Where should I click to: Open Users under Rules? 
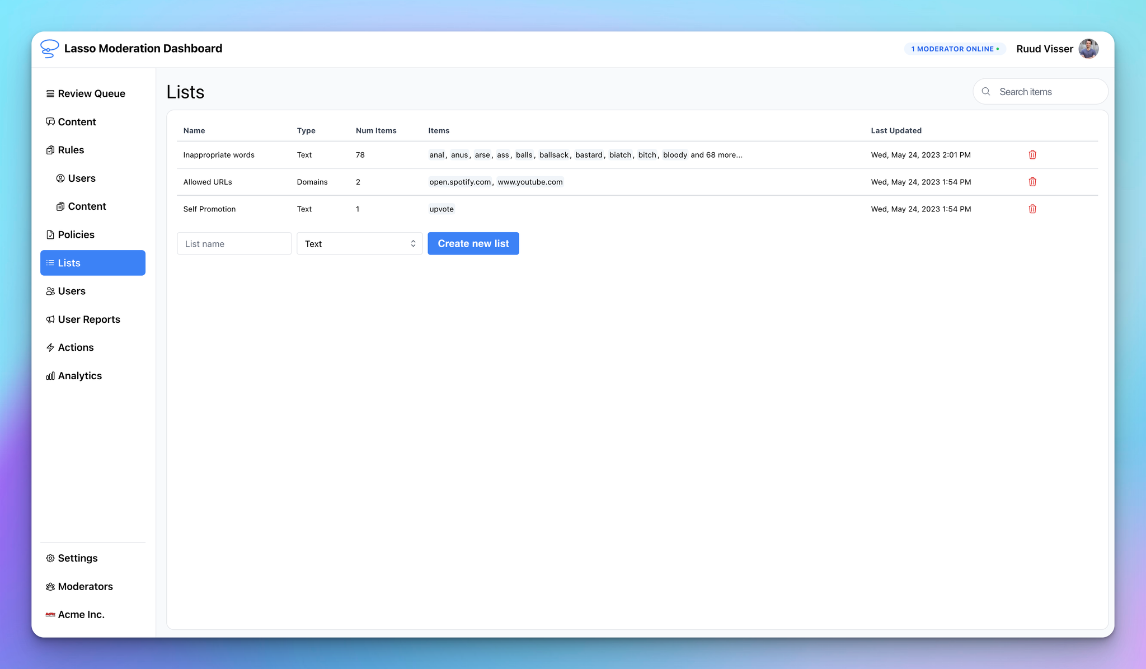[81, 178]
